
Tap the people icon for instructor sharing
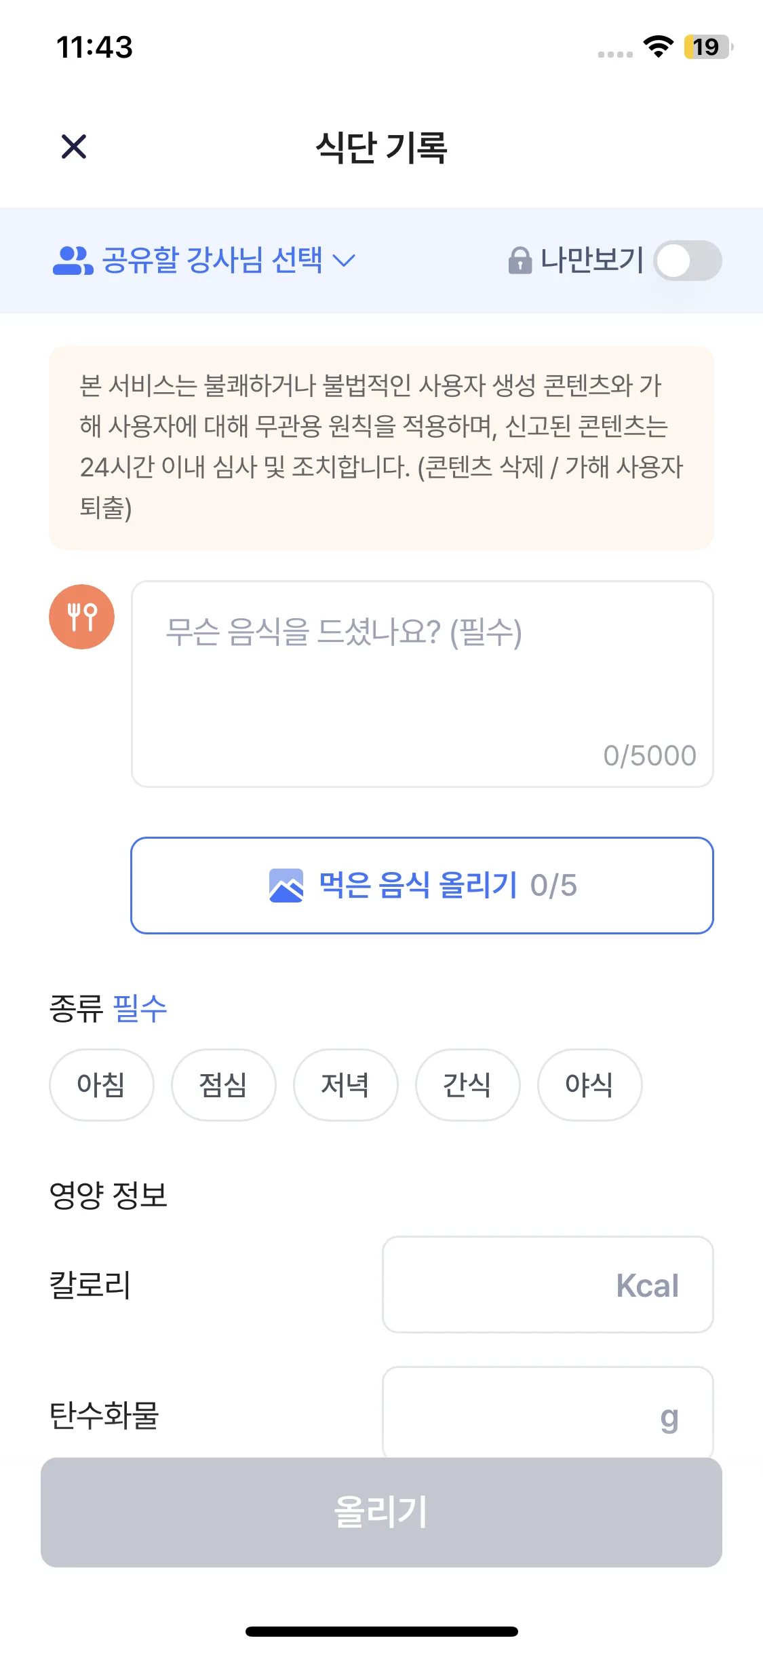(73, 261)
